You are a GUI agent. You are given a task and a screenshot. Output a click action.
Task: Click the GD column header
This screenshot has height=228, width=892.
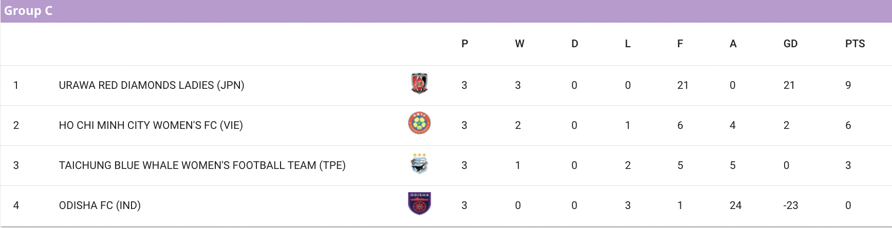[x=790, y=44]
